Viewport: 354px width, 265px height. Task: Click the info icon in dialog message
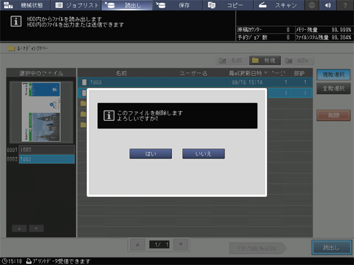tap(109, 115)
